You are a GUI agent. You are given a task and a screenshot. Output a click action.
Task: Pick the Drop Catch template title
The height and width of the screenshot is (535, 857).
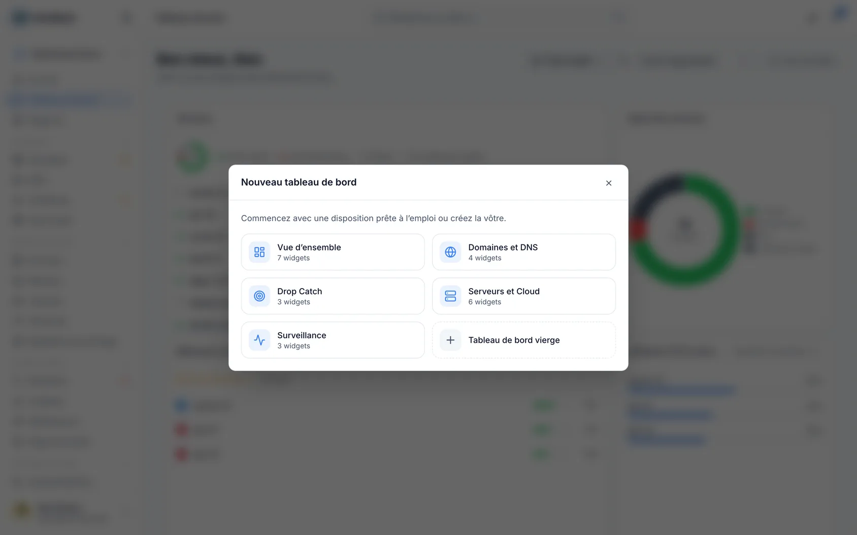pos(300,292)
